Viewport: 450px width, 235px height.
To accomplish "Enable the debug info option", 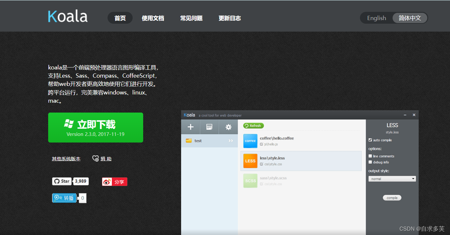I will [x=370, y=162].
